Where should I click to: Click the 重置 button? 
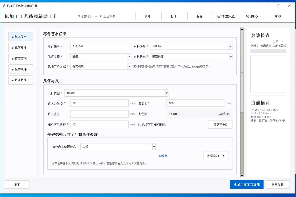17,185
